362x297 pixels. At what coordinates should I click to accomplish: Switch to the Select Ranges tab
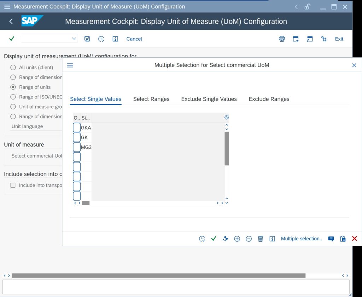click(151, 99)
